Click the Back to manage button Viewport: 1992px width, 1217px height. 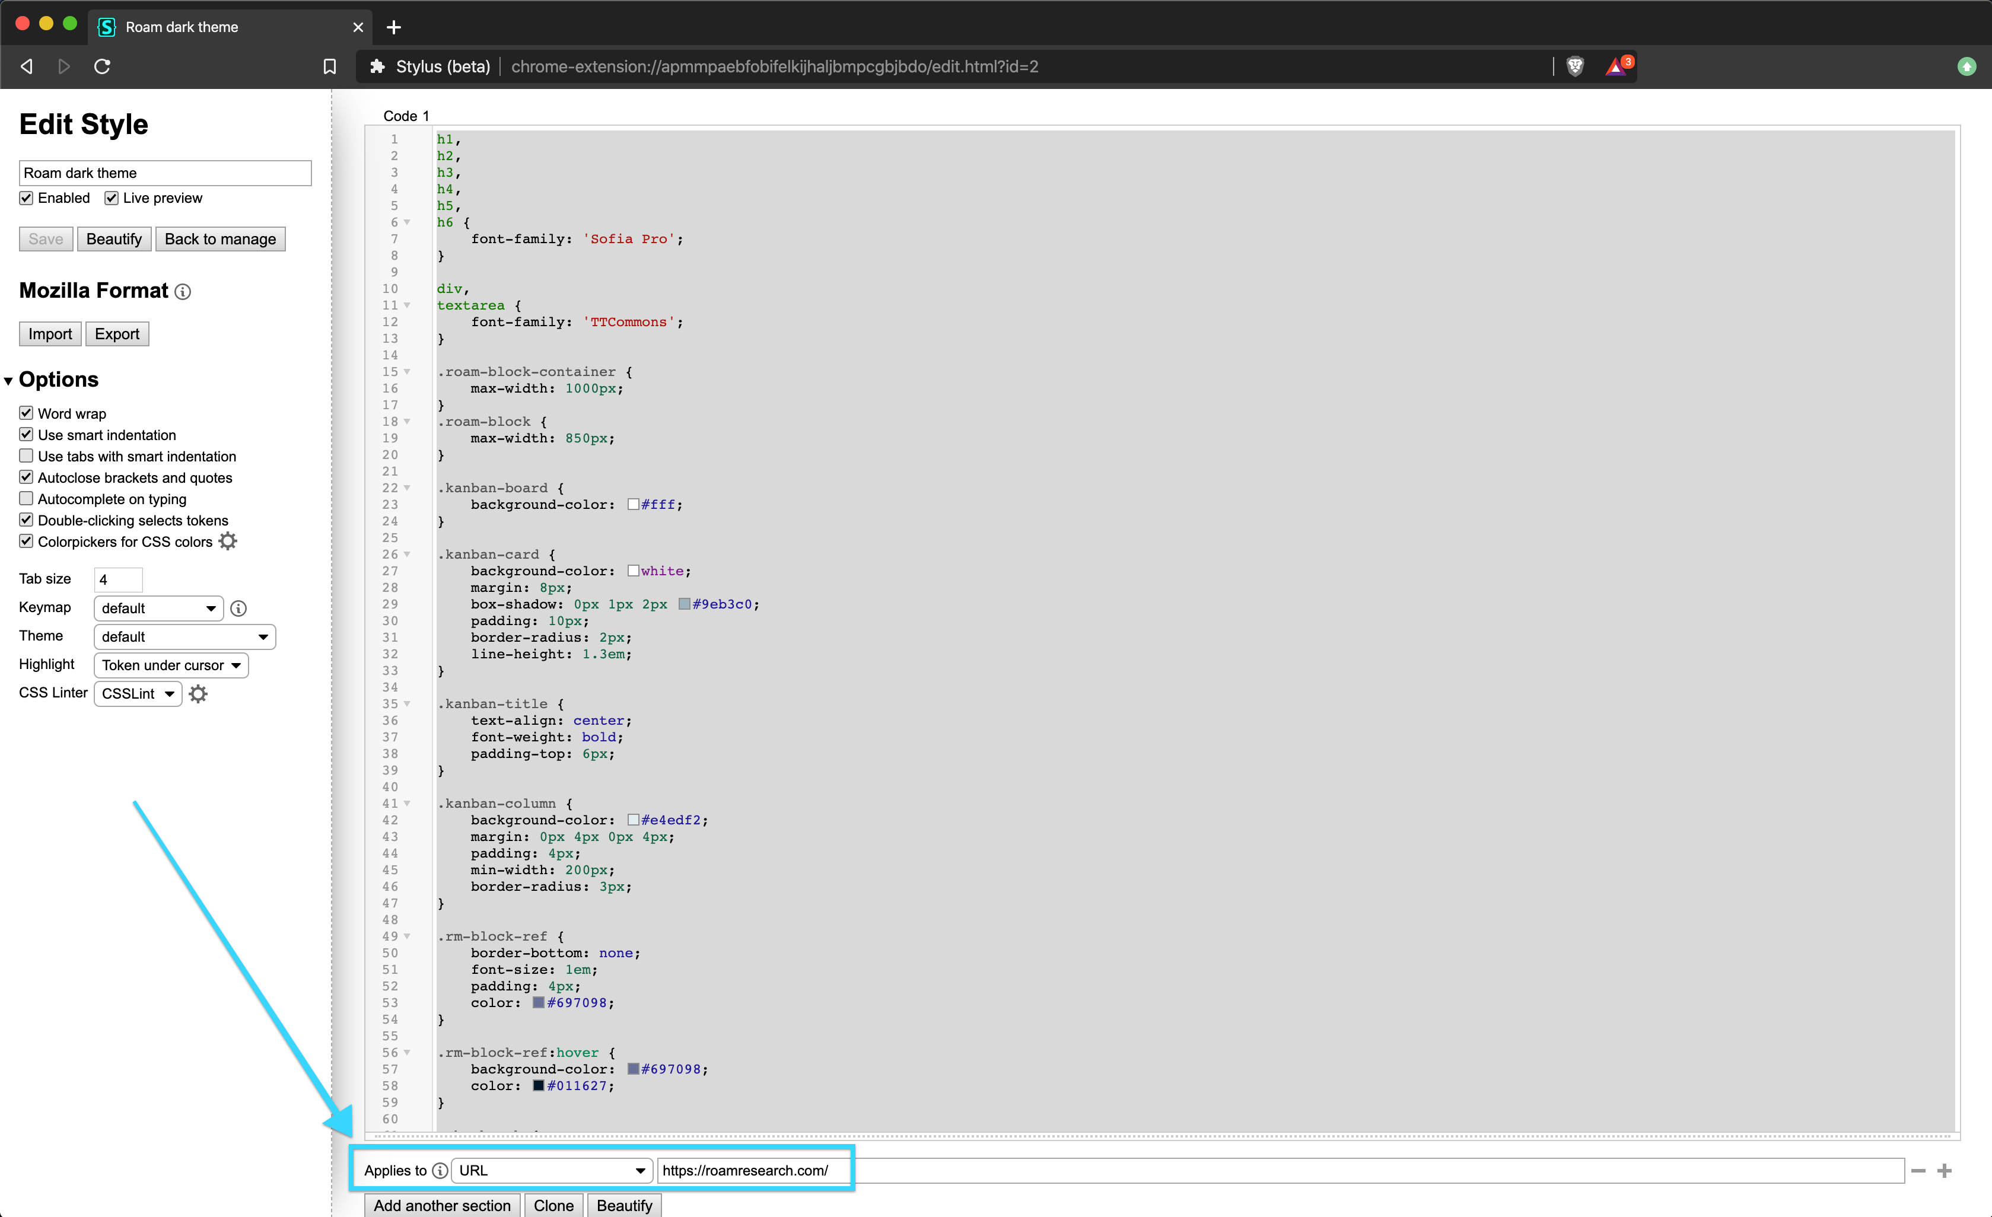pos(220,239)
